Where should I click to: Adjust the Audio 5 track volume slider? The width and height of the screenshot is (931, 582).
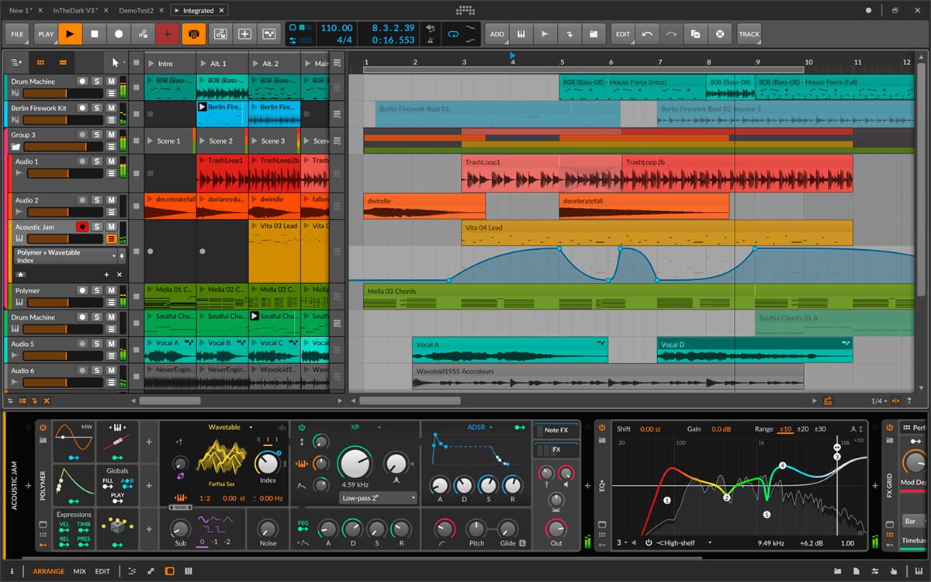(x=64, y=356)
